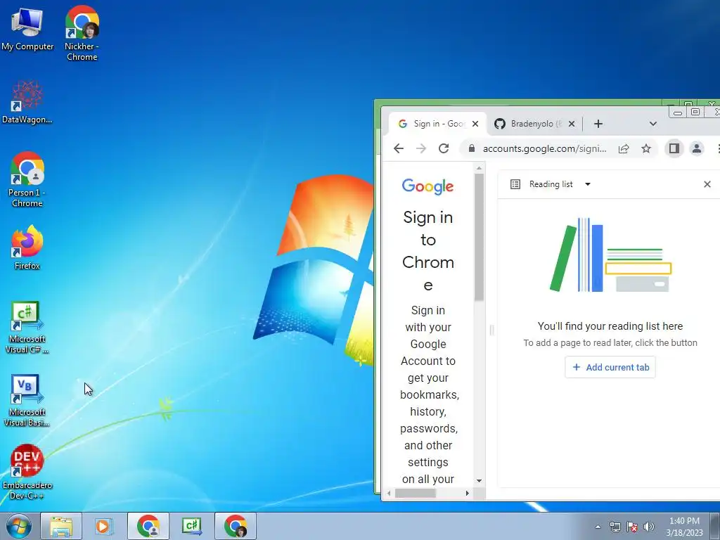Open the Reading list dropdown
Image resolution: width=720 pixels, height=540 pixels.
click(x=587, y=184)
